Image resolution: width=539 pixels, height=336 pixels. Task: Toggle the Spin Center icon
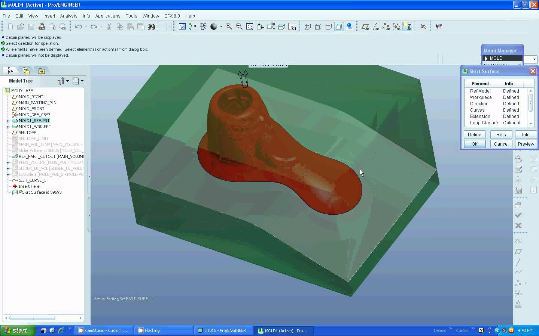coord(193,27)
